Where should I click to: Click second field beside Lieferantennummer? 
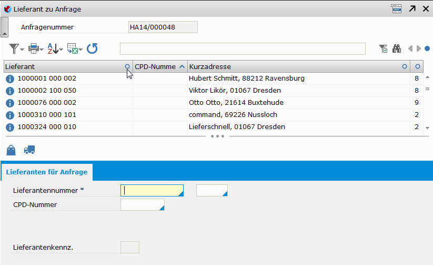(212, 191)
